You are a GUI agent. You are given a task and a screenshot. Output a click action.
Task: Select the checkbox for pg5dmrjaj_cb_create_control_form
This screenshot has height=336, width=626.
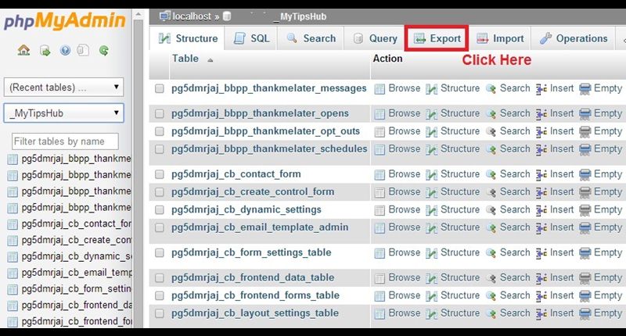(160, 192)
